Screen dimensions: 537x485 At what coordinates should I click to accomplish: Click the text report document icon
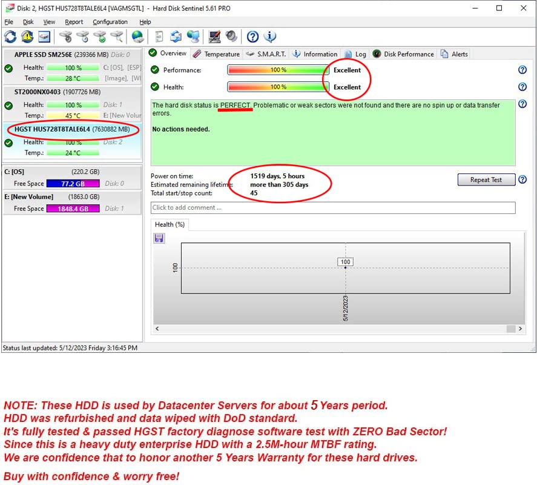tap(159, 36)
